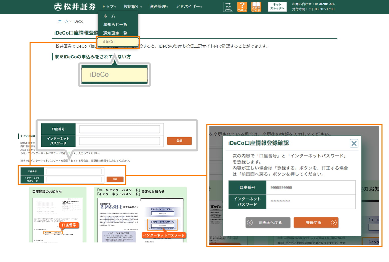This screenshot has width=389, height=262.
Task: Select the highlighted iDeCo menu entry
Action: 118,42
